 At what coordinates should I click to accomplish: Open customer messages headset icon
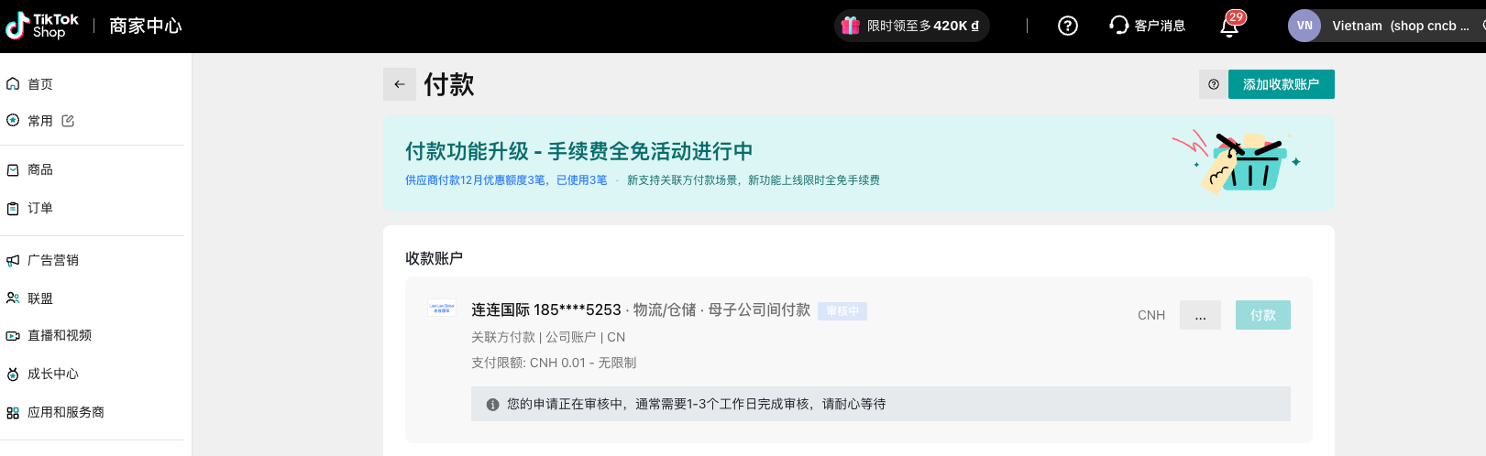click(1118, 26)
